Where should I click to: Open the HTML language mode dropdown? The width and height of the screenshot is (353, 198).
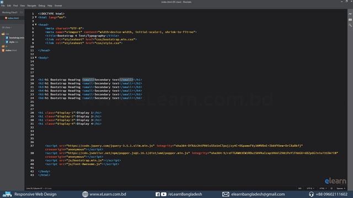(x=323, y=188)
